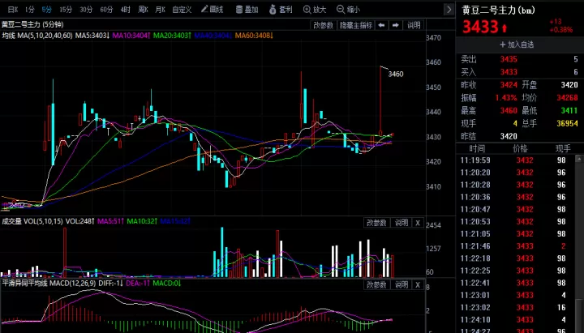Click the 3460 high price marker on chart
This screenshot has height=333, width=584.
tap(396, 74)
